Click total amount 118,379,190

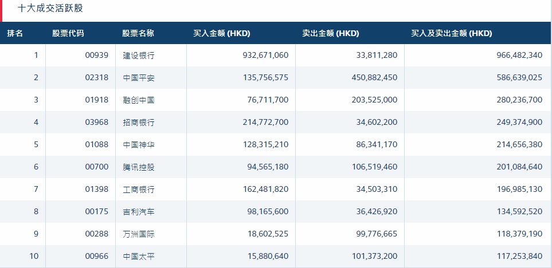[x=519, y=234]
